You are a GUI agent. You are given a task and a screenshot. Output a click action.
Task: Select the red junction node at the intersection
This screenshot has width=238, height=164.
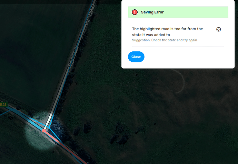44,131
